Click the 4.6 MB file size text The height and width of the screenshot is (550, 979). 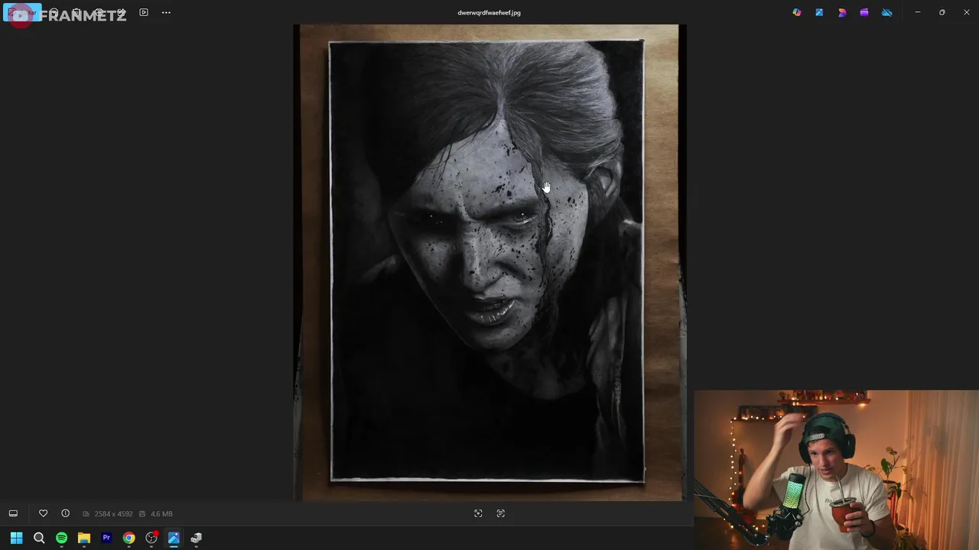pyautogui.click(x=161, y=514)
